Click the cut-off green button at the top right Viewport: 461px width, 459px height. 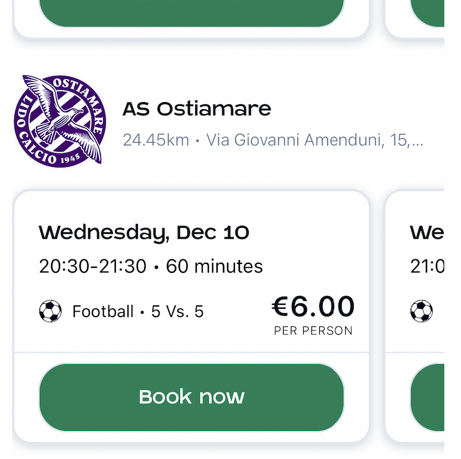click(428, 12)
